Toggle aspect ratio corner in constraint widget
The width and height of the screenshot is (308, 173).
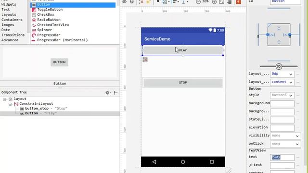(x=269, y=25)
